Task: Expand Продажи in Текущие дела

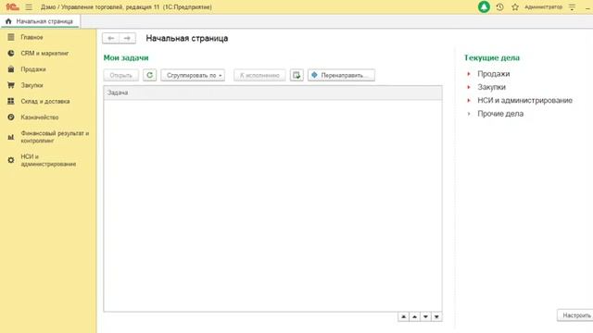Action: 469,74
